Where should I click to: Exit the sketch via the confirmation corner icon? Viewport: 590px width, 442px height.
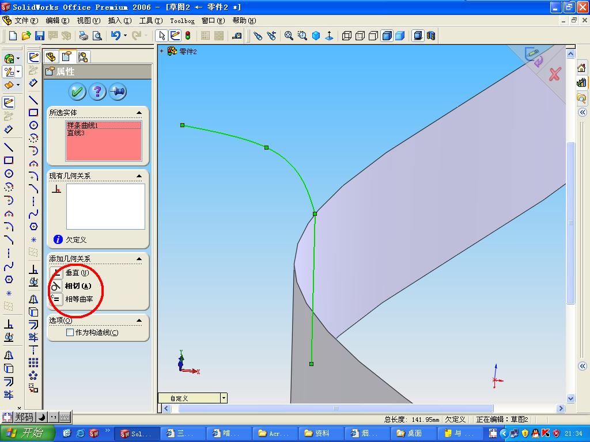pos(534,56)
